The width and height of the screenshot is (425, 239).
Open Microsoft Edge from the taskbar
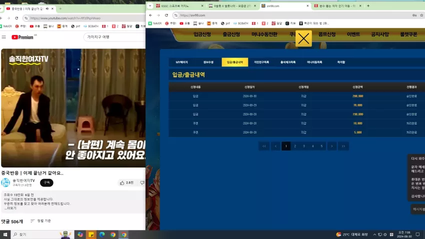click(x=102, y=234)
